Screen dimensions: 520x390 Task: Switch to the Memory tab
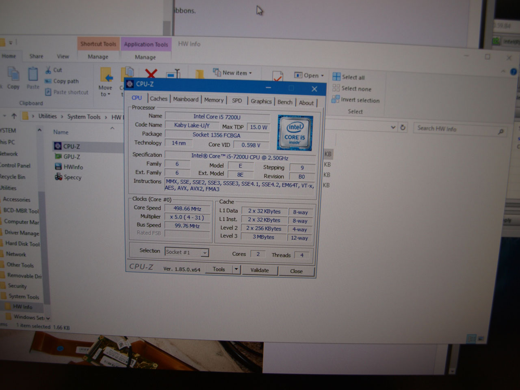(214, 100)
